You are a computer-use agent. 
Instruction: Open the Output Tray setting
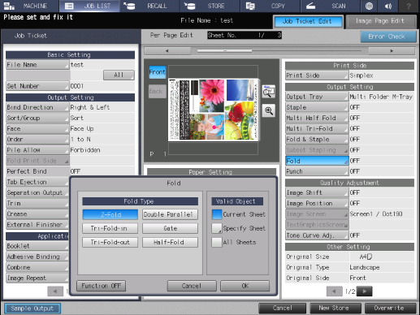317,97
